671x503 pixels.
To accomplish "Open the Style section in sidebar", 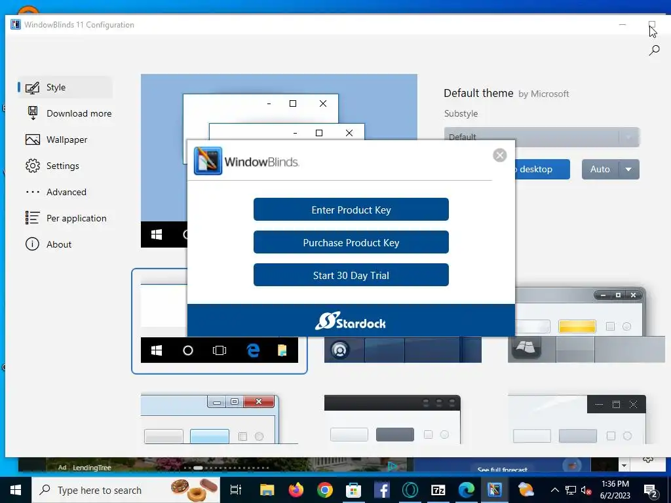I will (65, 87).
